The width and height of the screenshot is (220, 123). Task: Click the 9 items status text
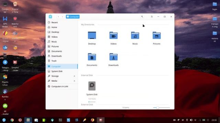tap(126, 108)
